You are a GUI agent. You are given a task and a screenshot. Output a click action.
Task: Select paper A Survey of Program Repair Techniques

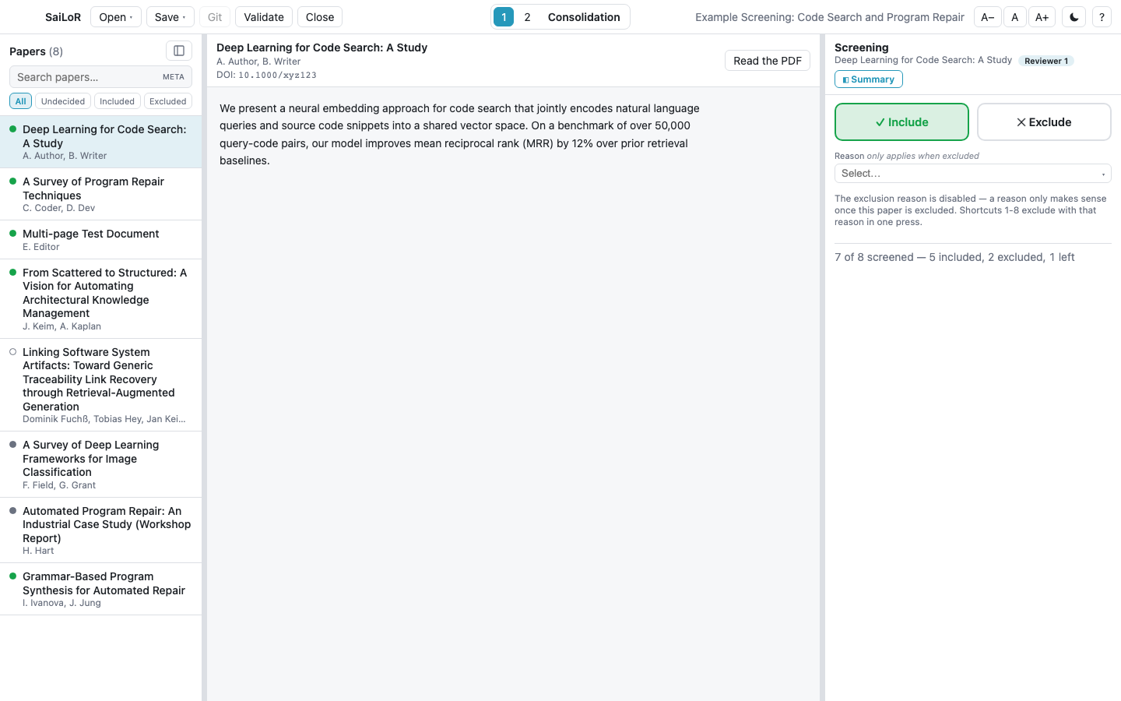click(101, 194)
